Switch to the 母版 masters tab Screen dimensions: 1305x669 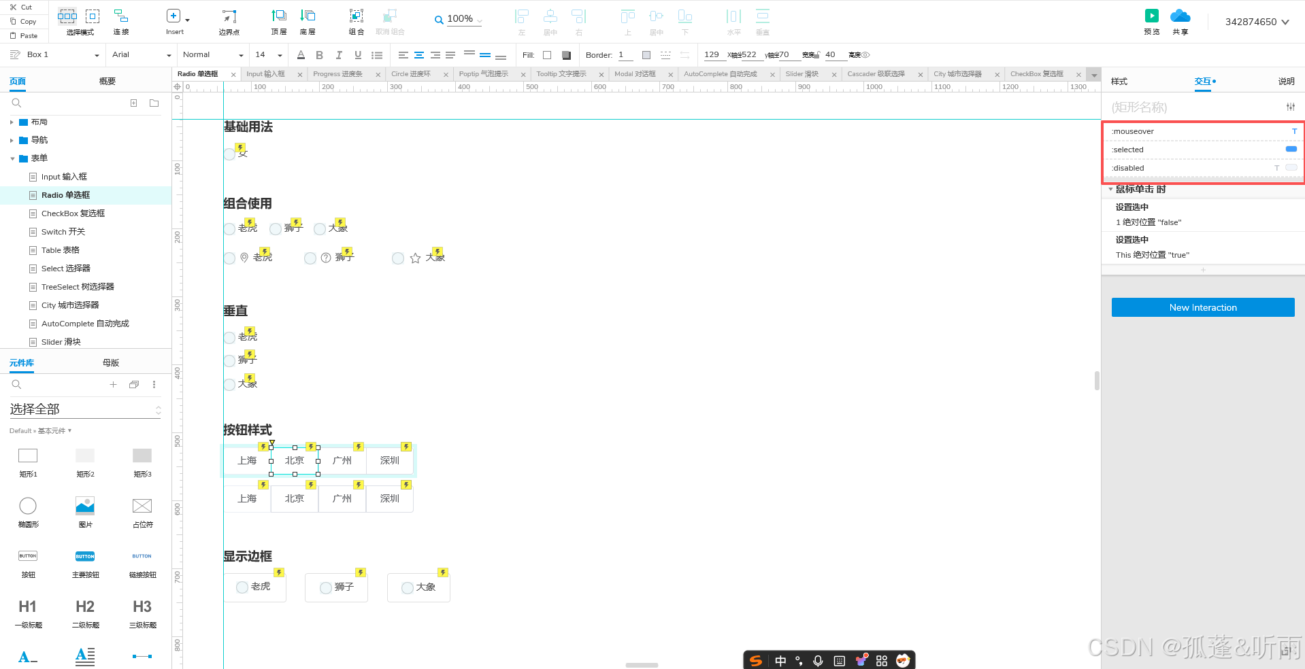pos(111,363)
